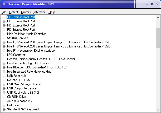
Task: Expand Creative Technology USB Device node
Action: tap(4, 63)
